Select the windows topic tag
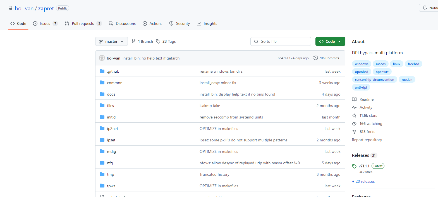The image size is (438, 197). coord(362,64)
